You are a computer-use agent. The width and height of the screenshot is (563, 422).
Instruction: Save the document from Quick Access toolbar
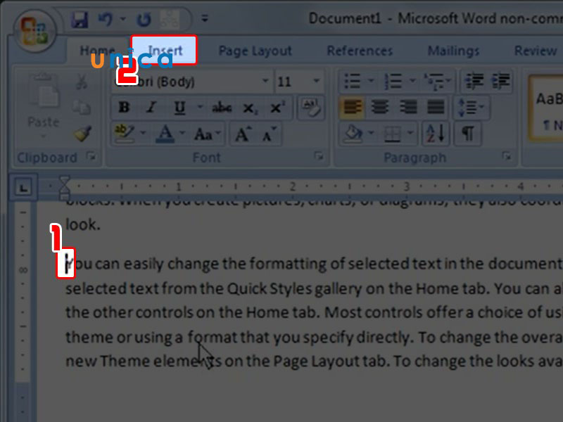[79, 19]
